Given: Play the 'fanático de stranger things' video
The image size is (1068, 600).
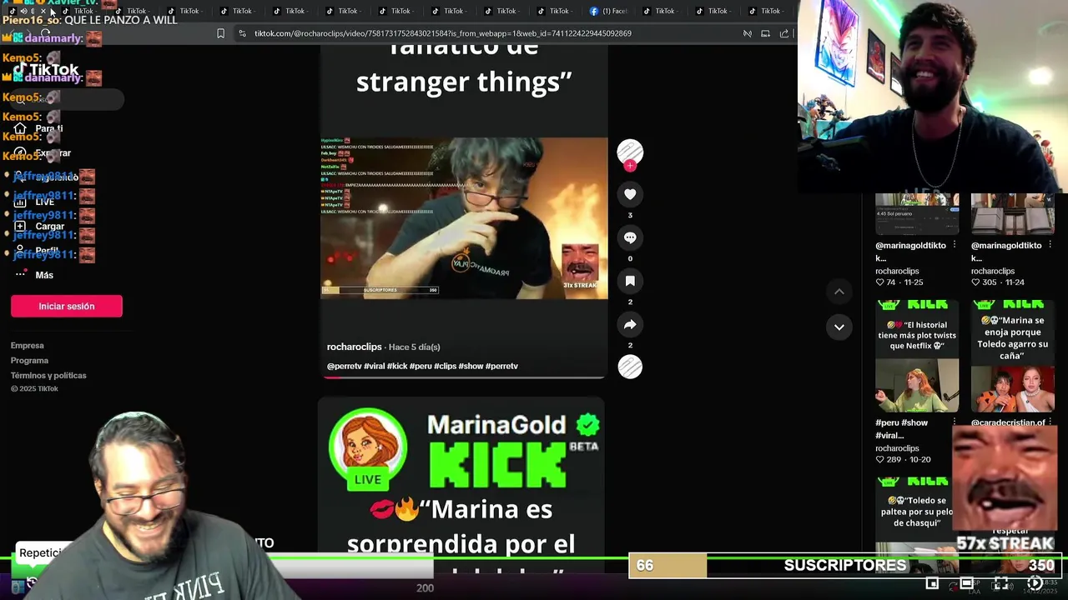Looking at the screenshot, I should pos(464,218).
